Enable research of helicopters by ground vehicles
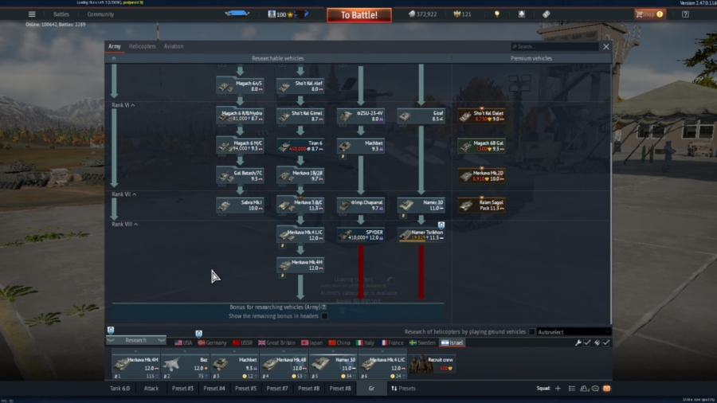The width and height of the screenshot is (717, 403). (x=532, y=332)
